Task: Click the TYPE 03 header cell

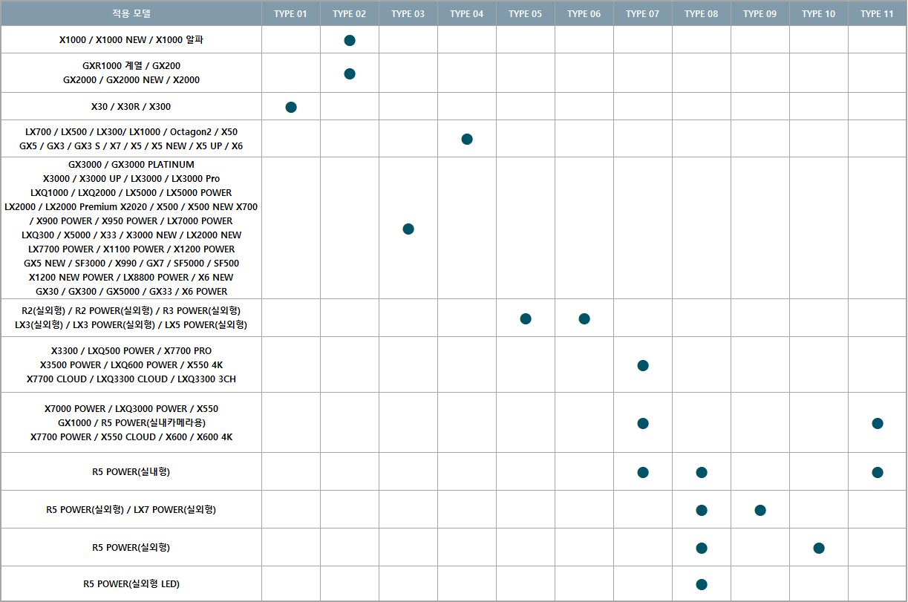Action: tap(408, 13)
